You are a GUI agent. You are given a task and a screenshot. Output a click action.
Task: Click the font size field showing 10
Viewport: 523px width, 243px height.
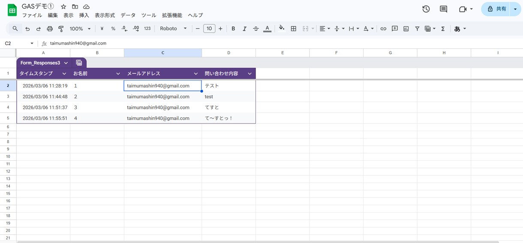coord(209,29)
